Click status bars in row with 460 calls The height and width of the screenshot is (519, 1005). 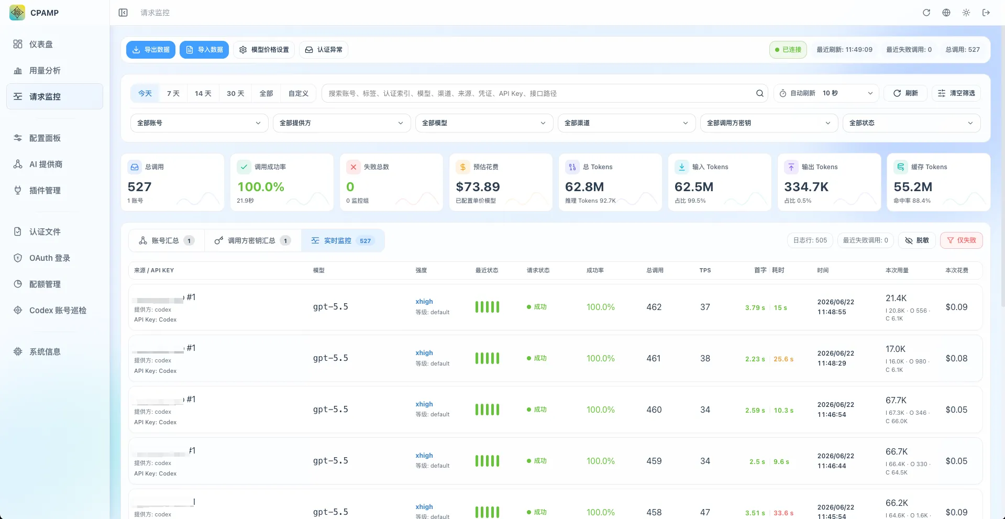(x=487, y=410)
